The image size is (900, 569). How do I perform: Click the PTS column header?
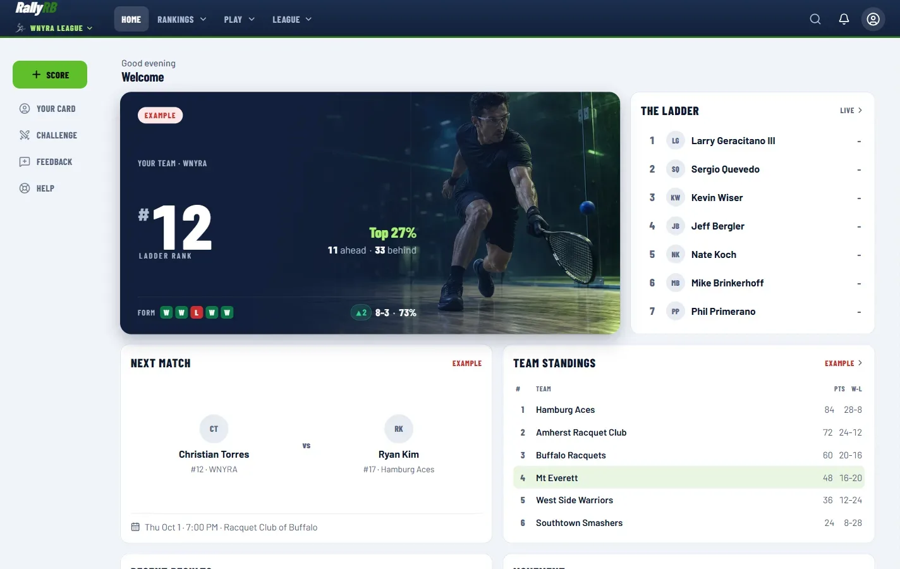coord(839,389)
